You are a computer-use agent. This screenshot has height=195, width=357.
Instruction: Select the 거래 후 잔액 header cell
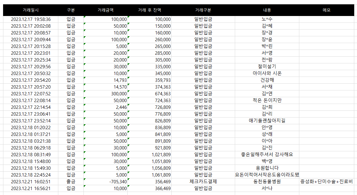149,10
